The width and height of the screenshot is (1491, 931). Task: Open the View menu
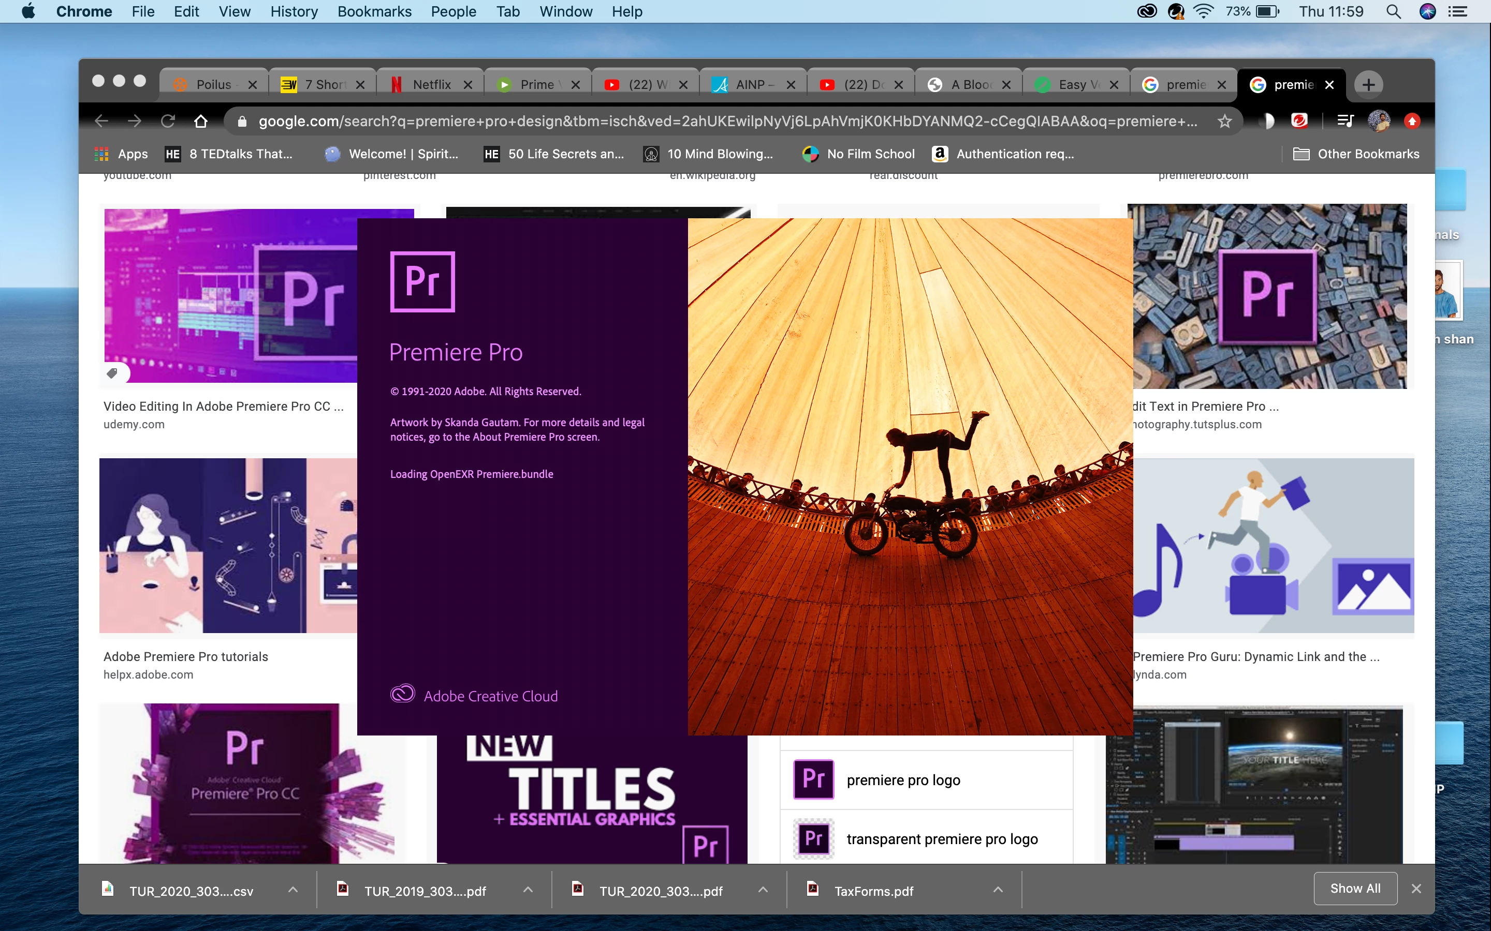(x=235, y=11)
